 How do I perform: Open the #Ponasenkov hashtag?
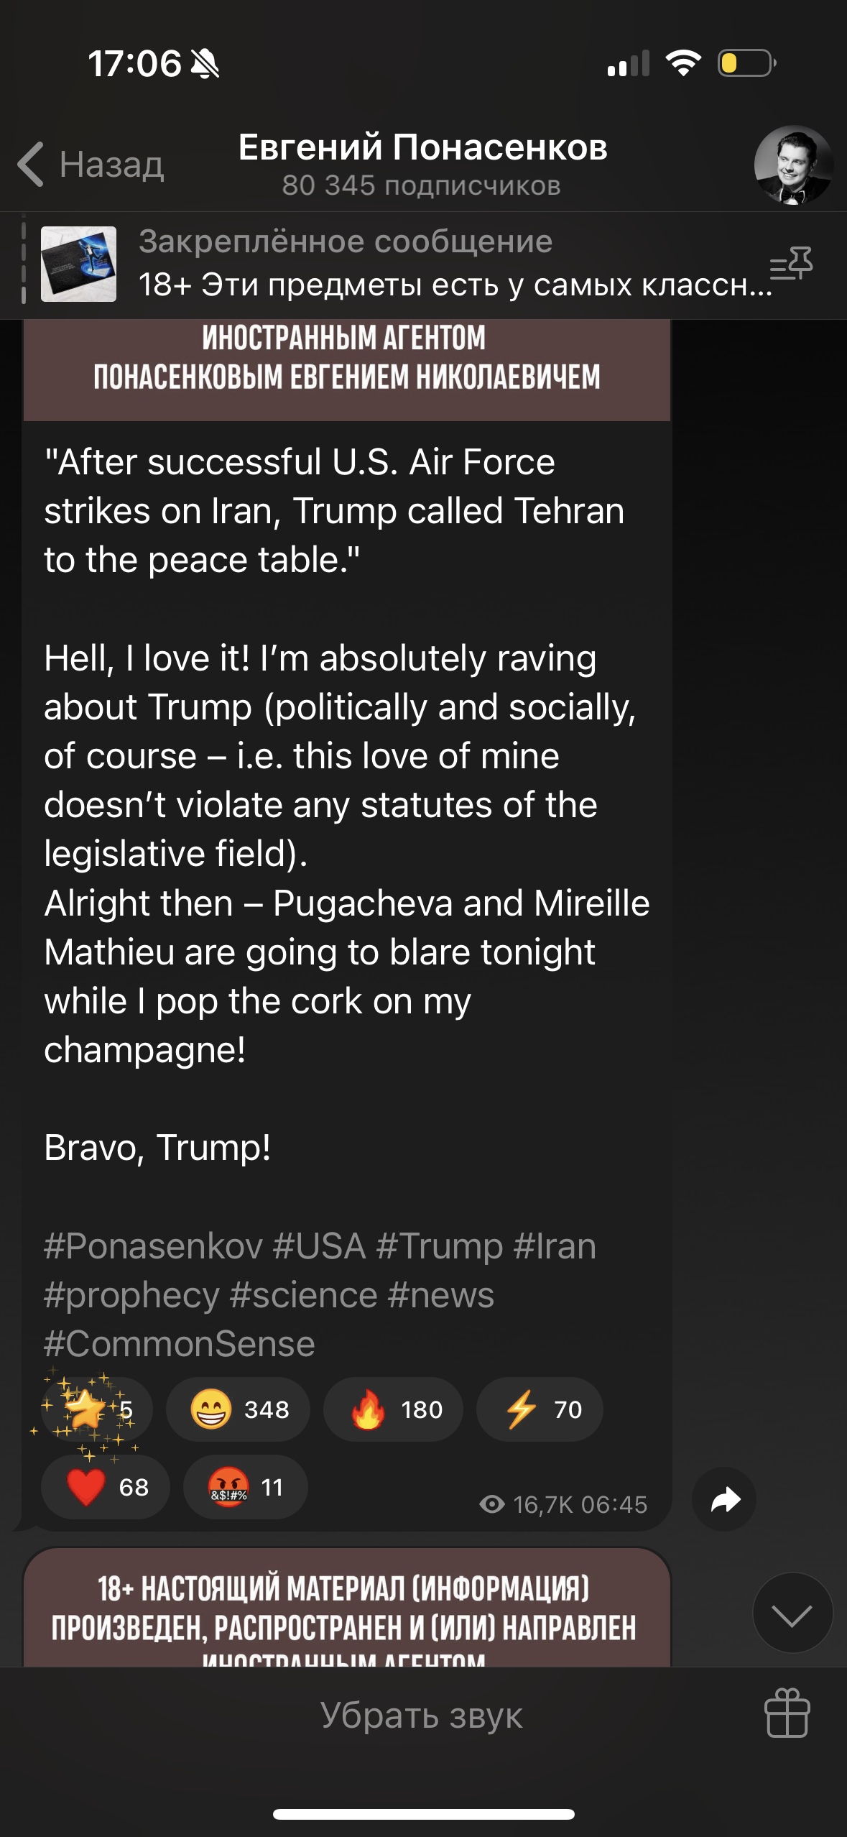[x=153, y=1246]
